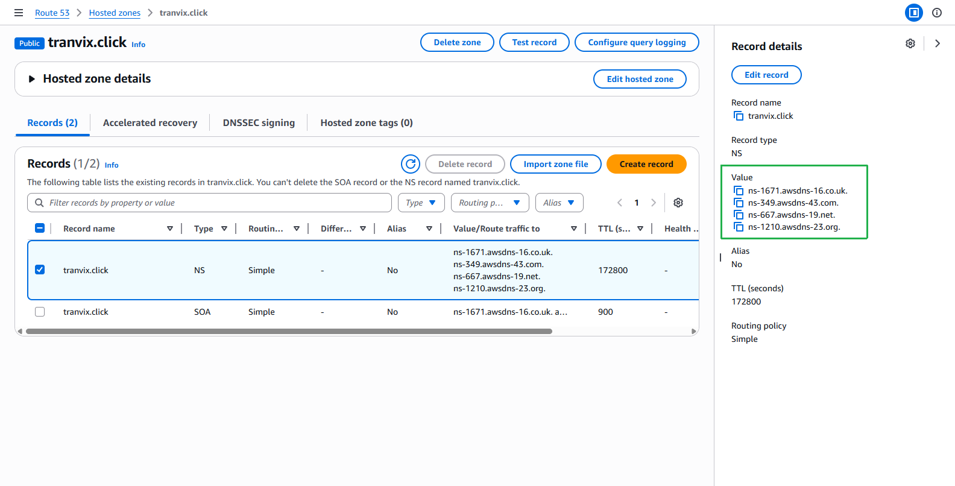Viewport: 955px width, 486px height.
Task: Go to previous page of records
Action: pos(620,203)
